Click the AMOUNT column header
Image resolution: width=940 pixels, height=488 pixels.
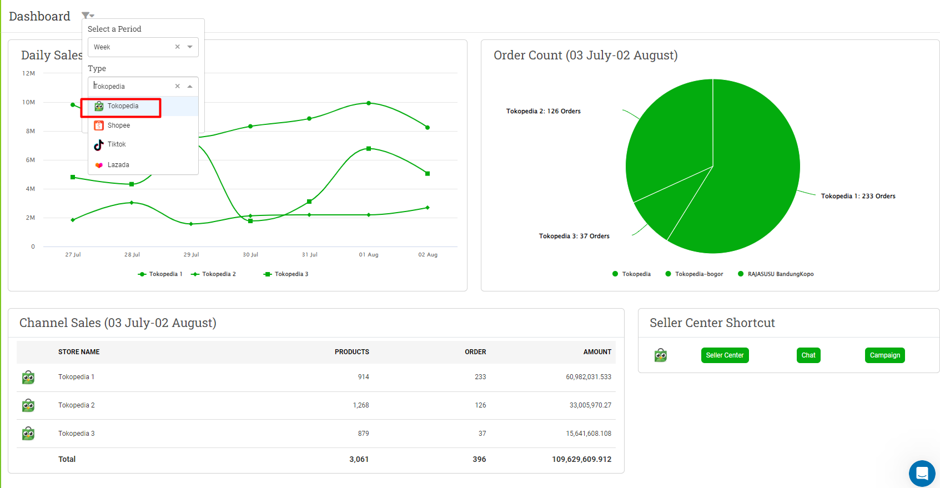pos(597,352)
